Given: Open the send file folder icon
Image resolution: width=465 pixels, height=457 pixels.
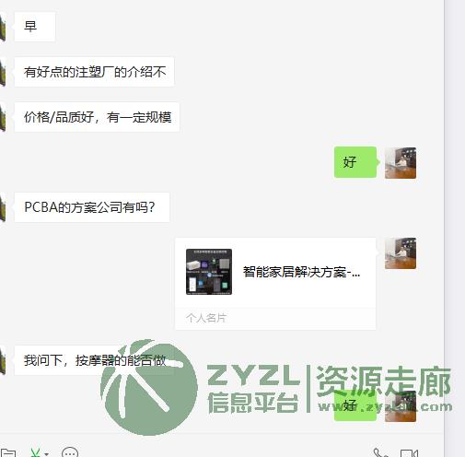Looking at the screenshot, I should click(7, 453).
